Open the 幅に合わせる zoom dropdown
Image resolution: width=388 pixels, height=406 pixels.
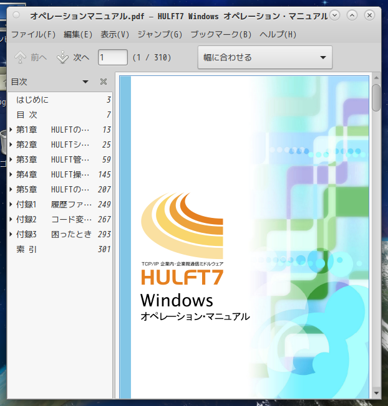265,57
